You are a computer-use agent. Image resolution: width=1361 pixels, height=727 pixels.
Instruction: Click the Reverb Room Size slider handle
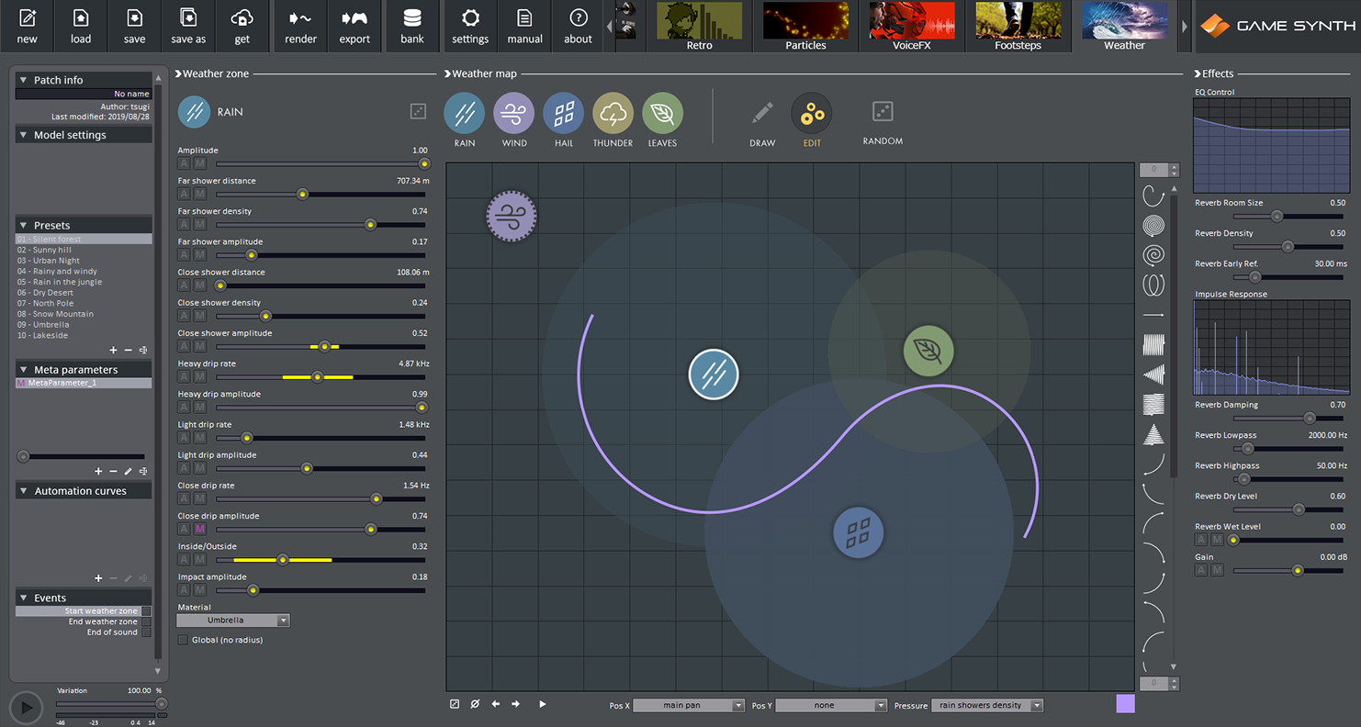click(1277, 217)
